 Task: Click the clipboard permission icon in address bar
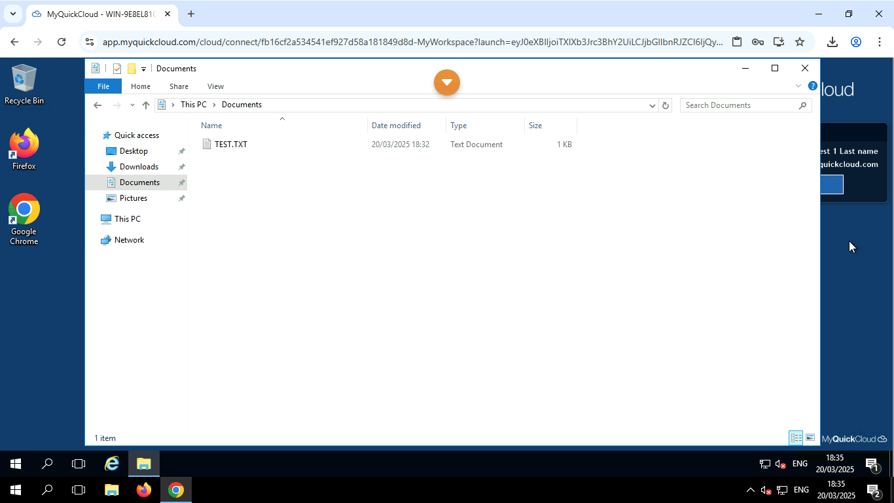(737, 42)
